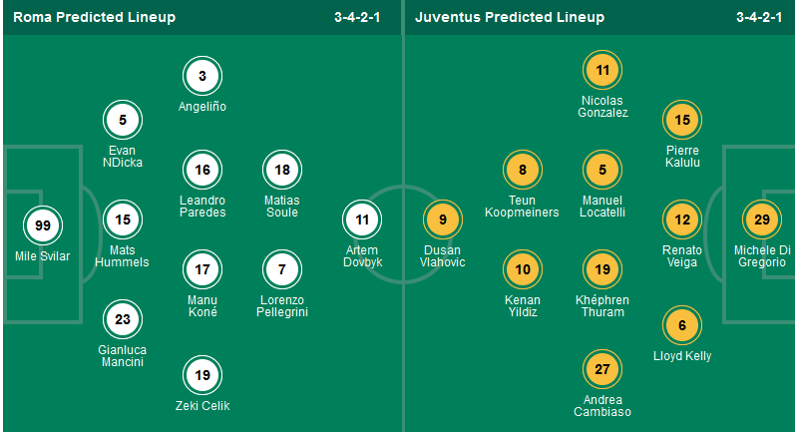Select Andrea Cambiaso's number 27 icon
The height and width of the screenshot is (432, 795).
[x=602, y=367]
